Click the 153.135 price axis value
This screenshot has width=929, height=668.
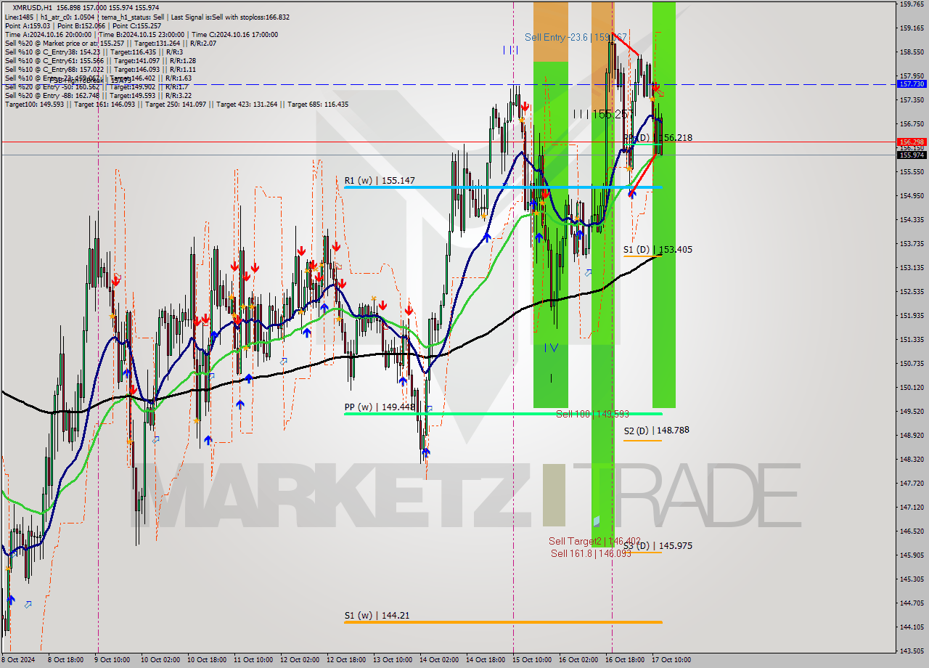pyautogui.click(x=912, y=267)
